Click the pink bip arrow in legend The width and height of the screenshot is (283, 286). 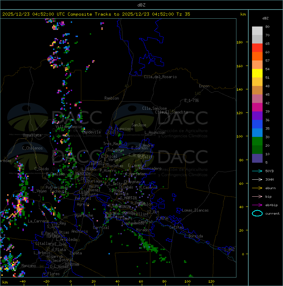click(257, 196)
